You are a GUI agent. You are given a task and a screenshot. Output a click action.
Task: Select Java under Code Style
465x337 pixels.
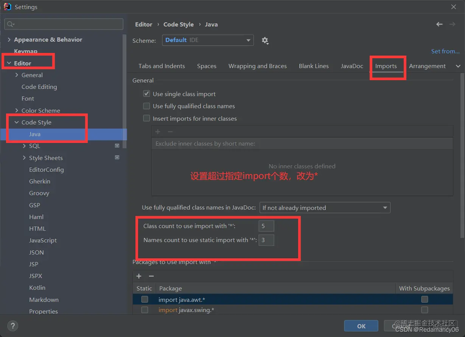click(35, 134)
